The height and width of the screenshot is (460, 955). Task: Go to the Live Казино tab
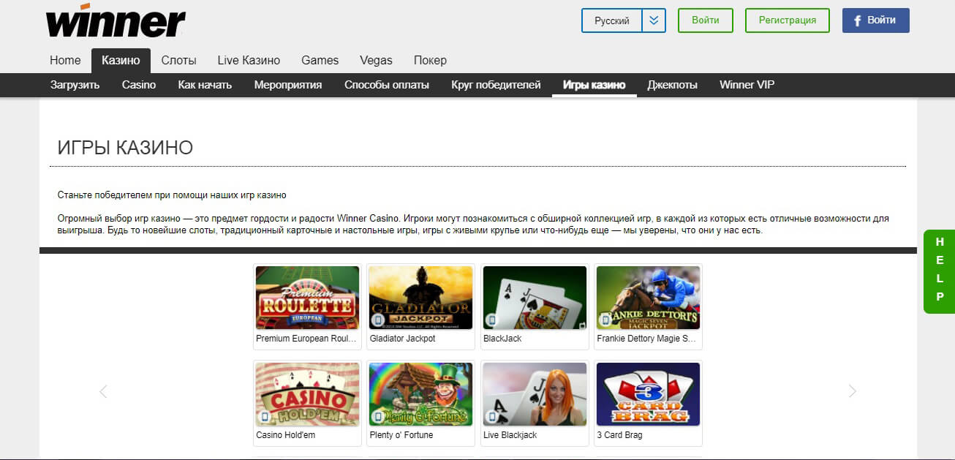[x=250, y=60]
